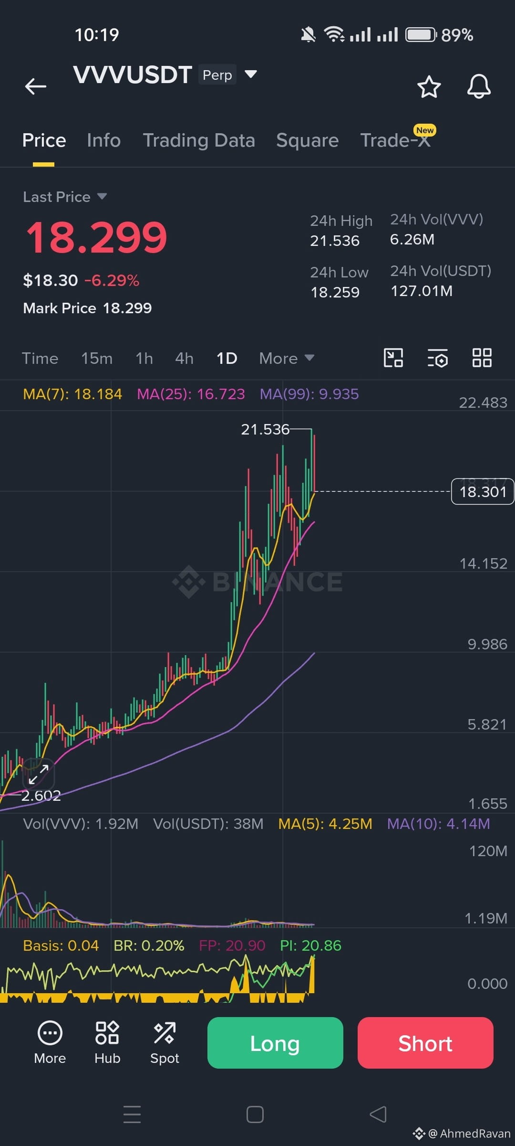This screenshot has height=1146, width=515.
Task: Tap the 24h Low value 18.259
Action: [335, 292]
